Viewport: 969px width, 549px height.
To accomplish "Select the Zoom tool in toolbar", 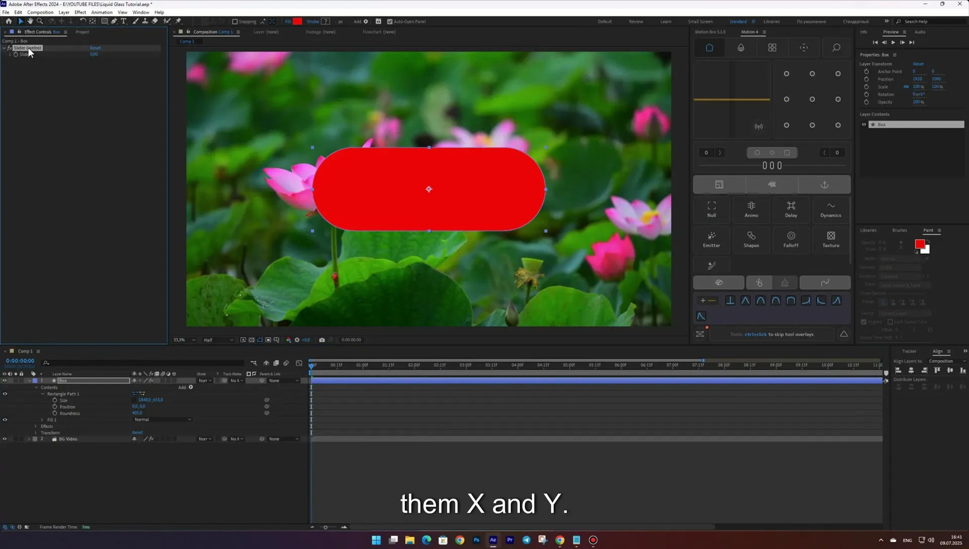I will [x=40, y=21].
